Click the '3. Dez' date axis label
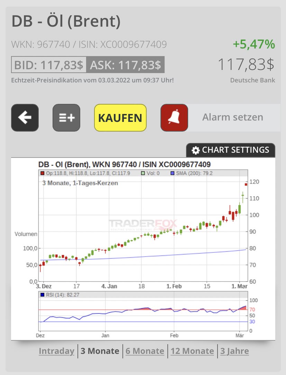The height and width of the screenshot is (375, 286). click(x=44, y=286)
